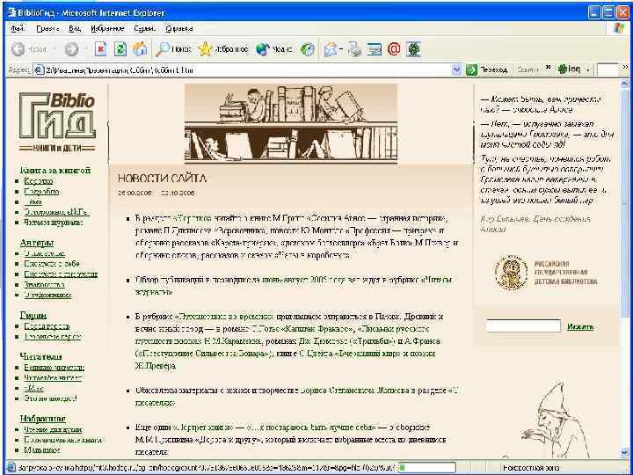The width and height of the screenshot is (633, 475).
Task: Open the Авторы section heading link
Action: coord(37,243)
